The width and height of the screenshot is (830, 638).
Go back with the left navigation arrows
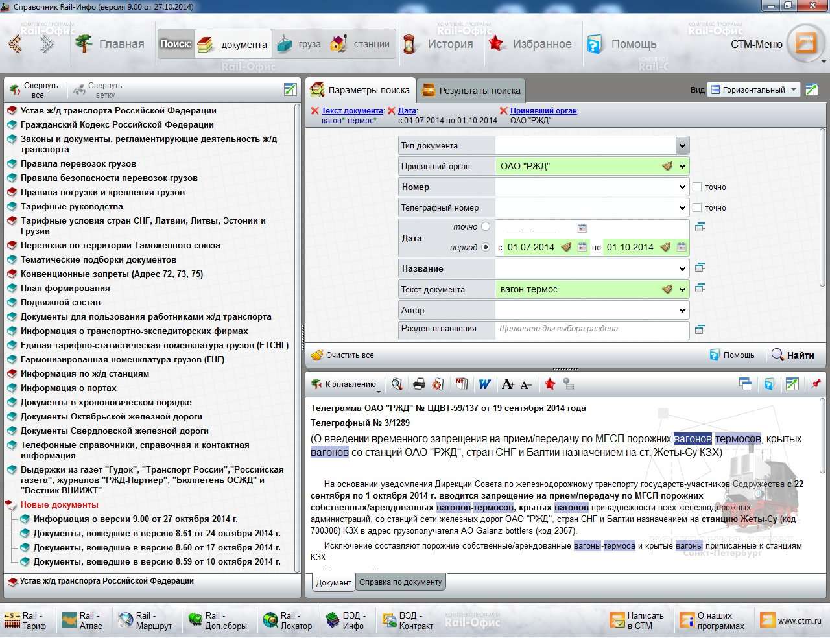[14, 44]
